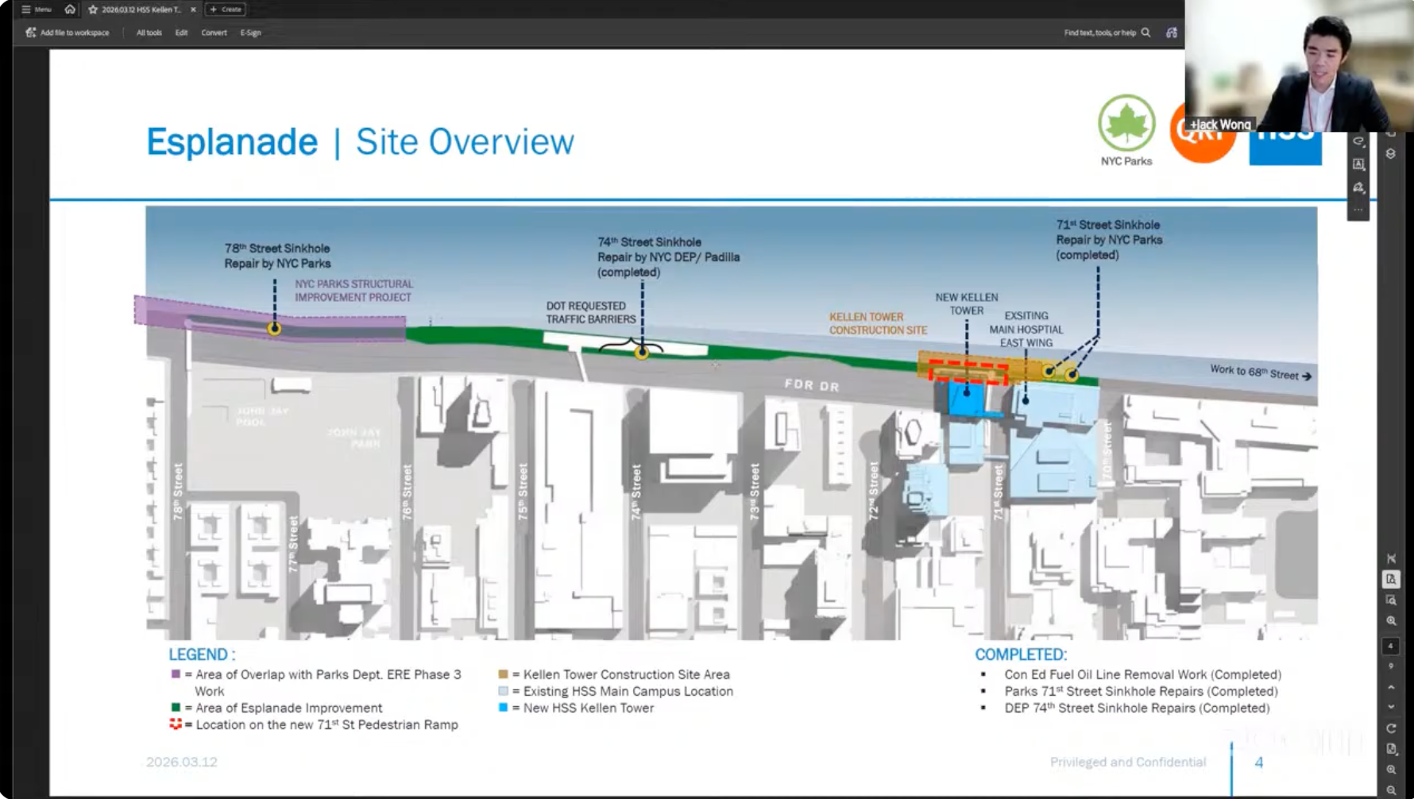Open the Convert tool

(x=214, y=33)
